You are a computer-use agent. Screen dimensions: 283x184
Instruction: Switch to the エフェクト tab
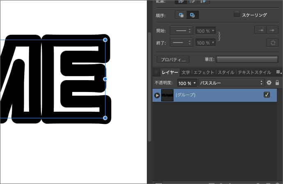coord(204,72)
